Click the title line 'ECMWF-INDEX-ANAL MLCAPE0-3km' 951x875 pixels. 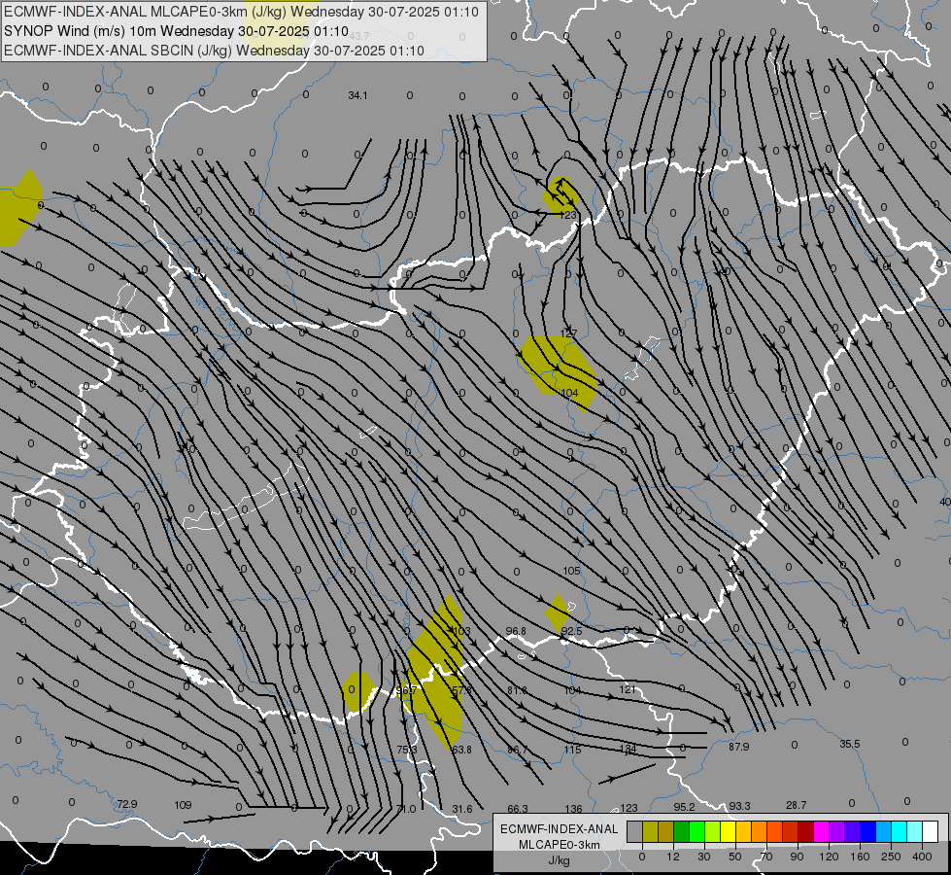[241, 12]
